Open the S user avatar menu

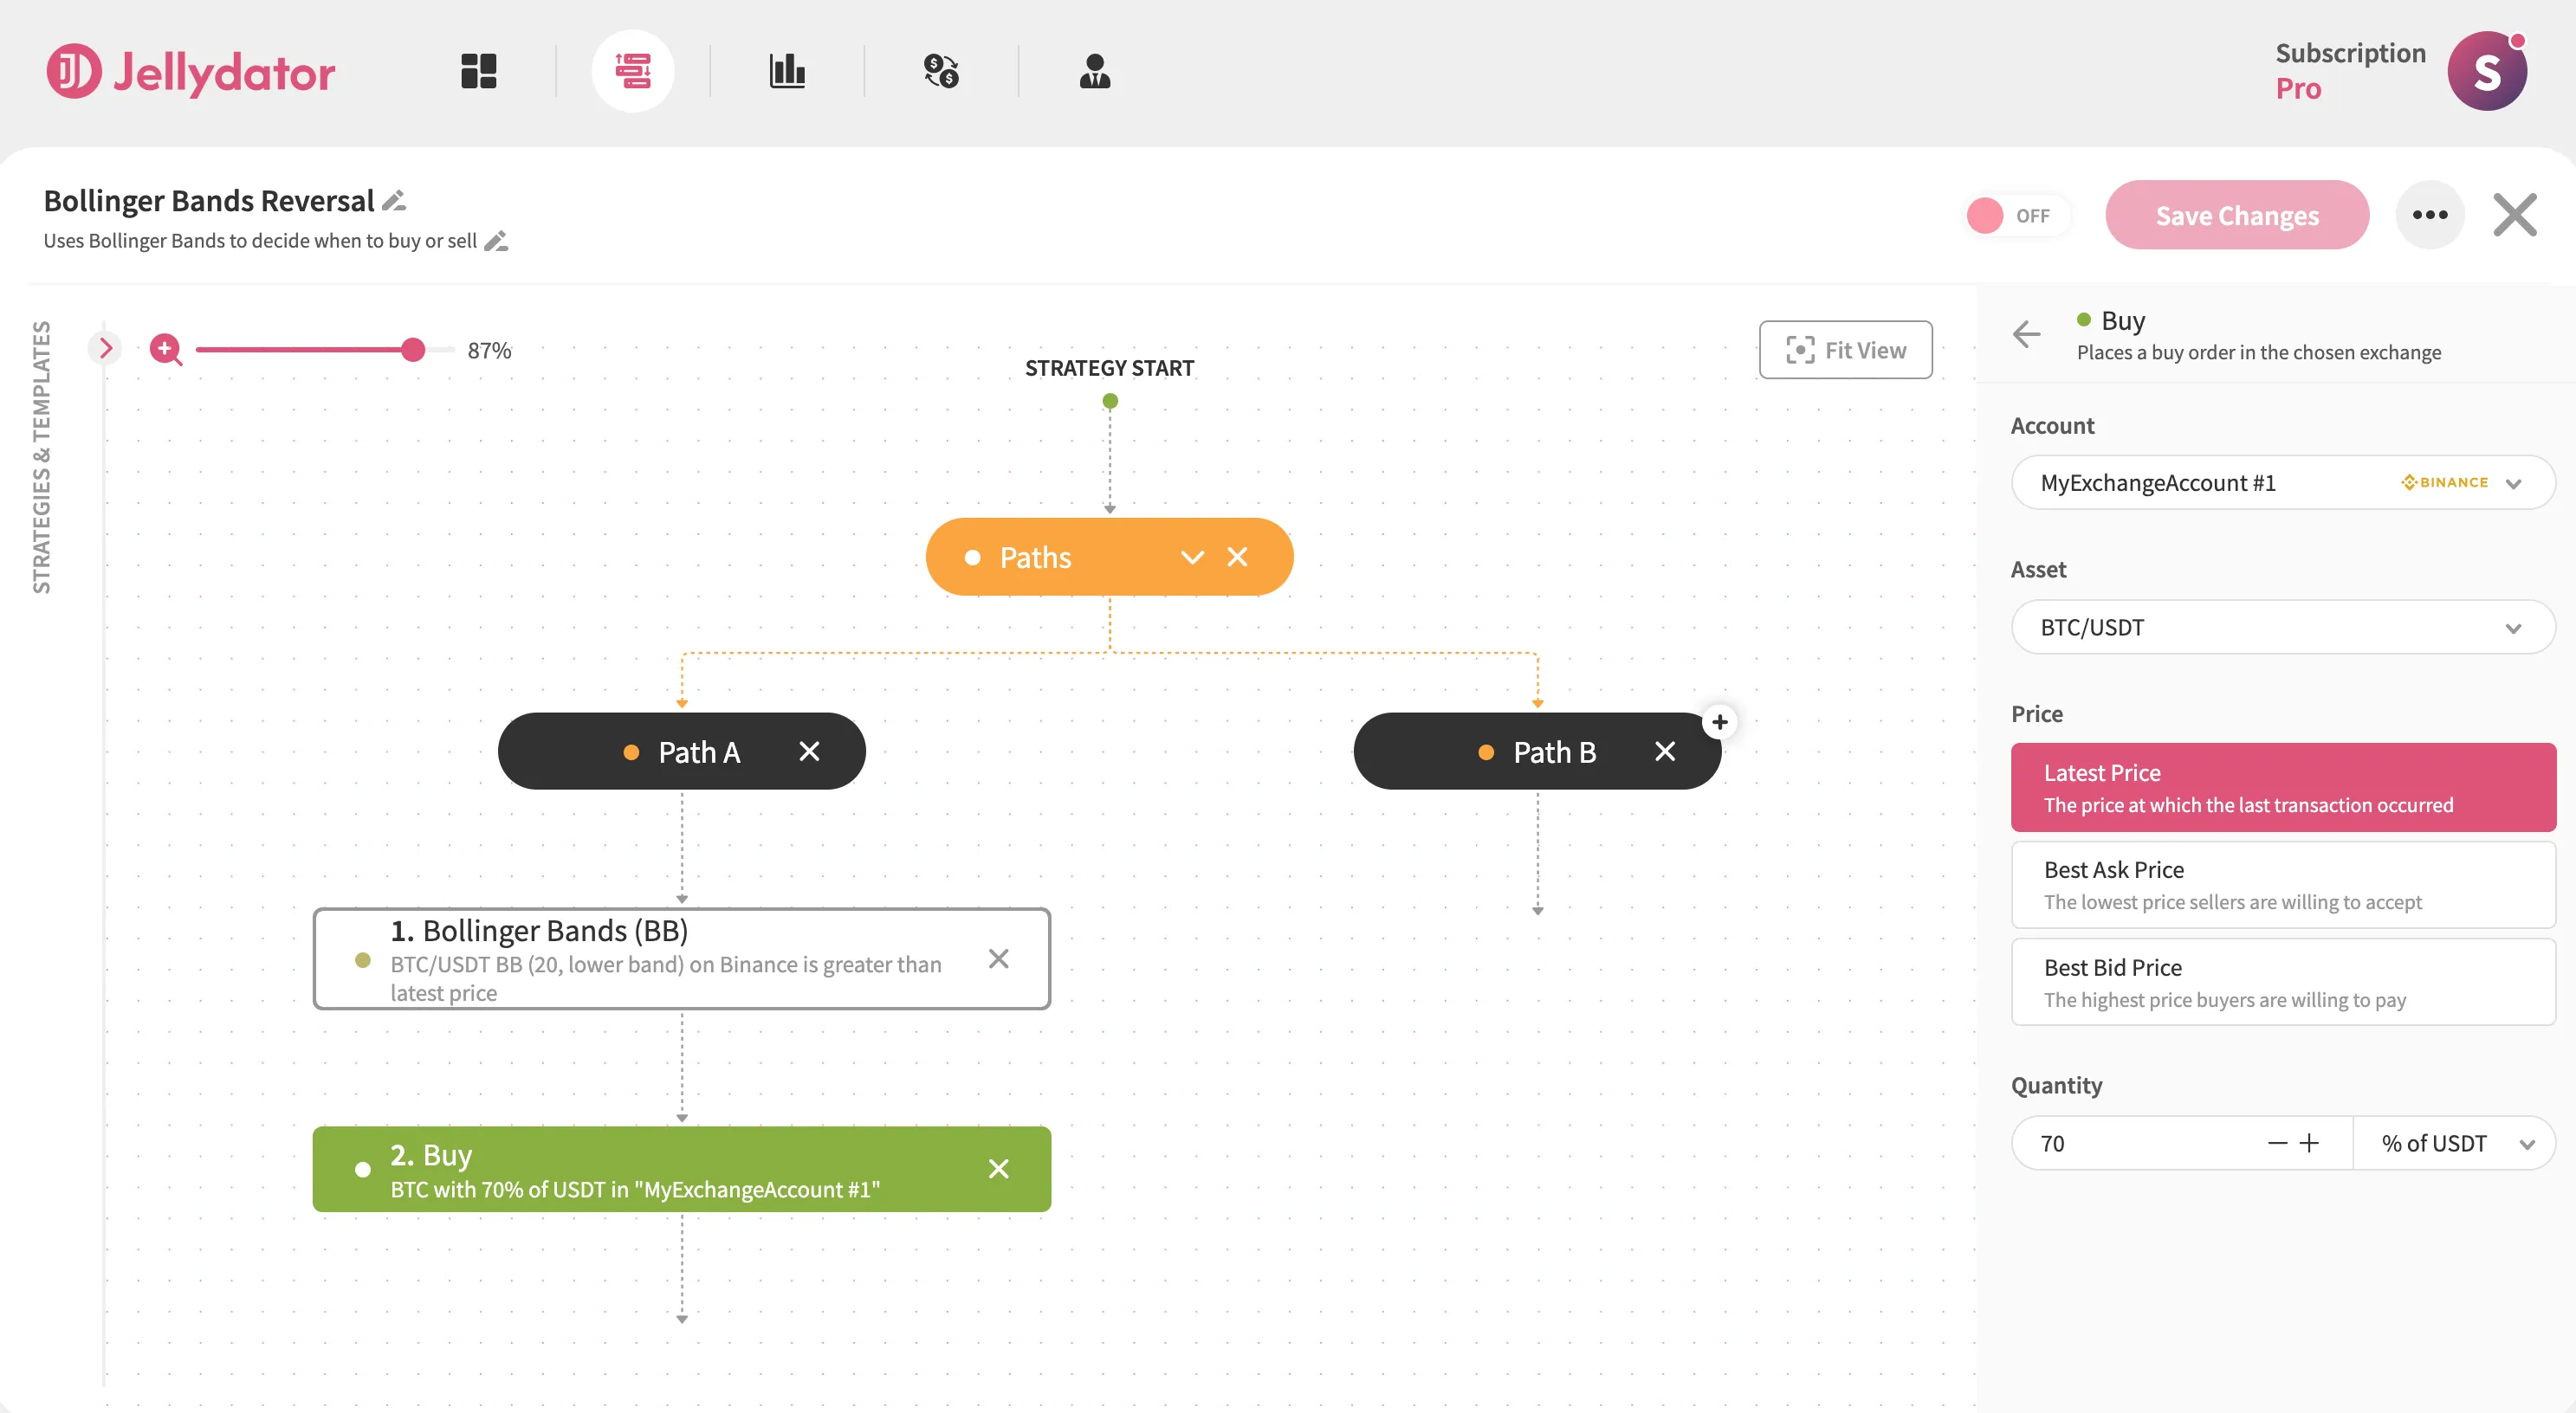tap(2487, 71)
